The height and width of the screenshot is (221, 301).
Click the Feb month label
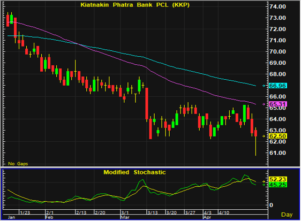pyautogui.click(x=49, y=217)
